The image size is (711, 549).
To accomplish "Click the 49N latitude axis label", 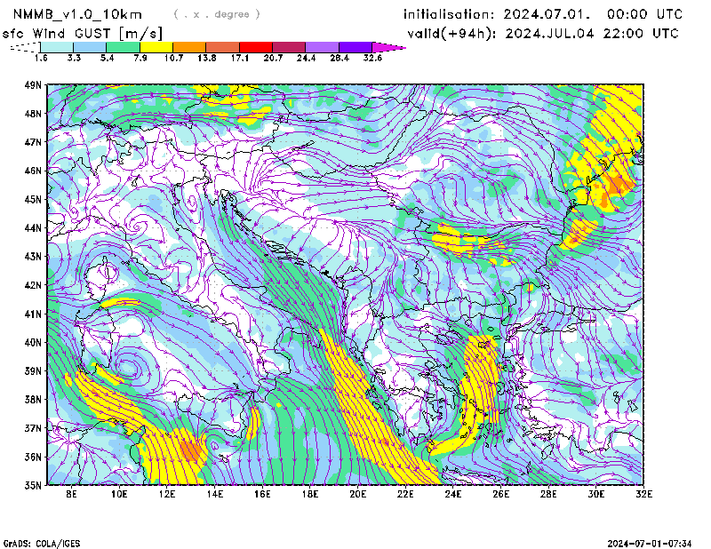I will [33, 85].
